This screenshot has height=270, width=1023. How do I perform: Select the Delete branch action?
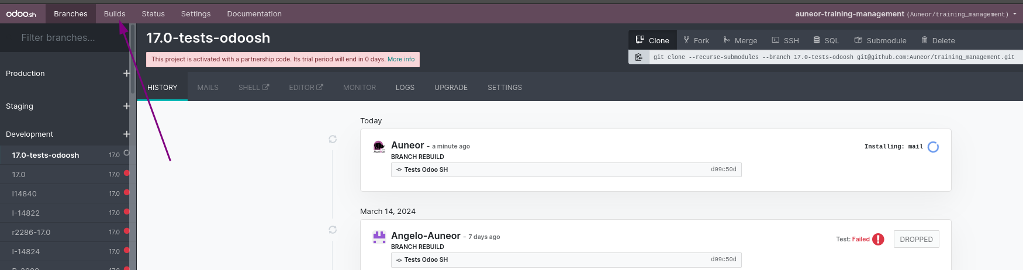938,40
